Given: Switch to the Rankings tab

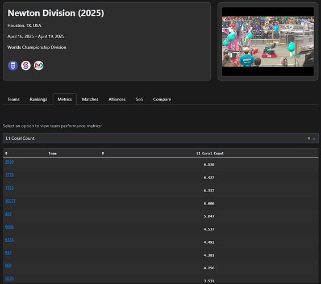Looking at the screenshot, I should tap(39, 99).
